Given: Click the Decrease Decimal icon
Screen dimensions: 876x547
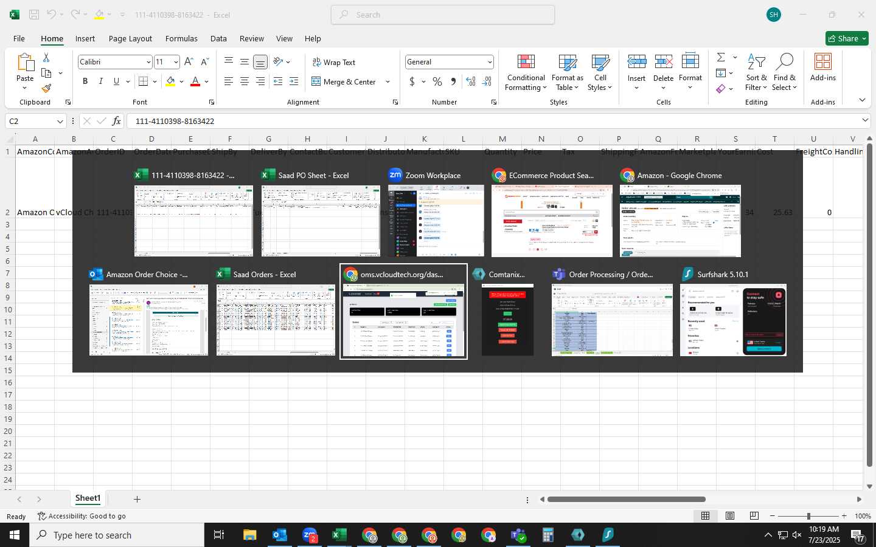Looking at the screenshot, I should (487, 81).
